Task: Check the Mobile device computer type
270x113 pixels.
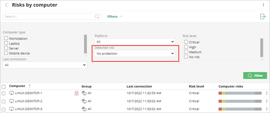Action: coord(6,53)
